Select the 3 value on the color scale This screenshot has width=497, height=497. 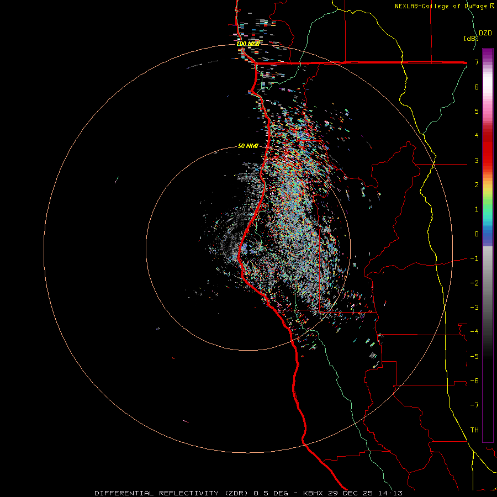coord(477,160)
